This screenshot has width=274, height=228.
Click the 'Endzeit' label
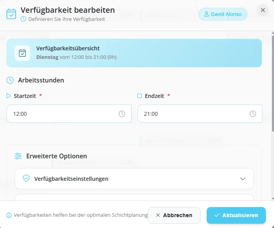[x=154, y=96]
